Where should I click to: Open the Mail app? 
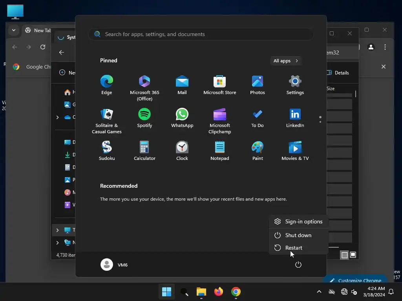click(182, 85)
